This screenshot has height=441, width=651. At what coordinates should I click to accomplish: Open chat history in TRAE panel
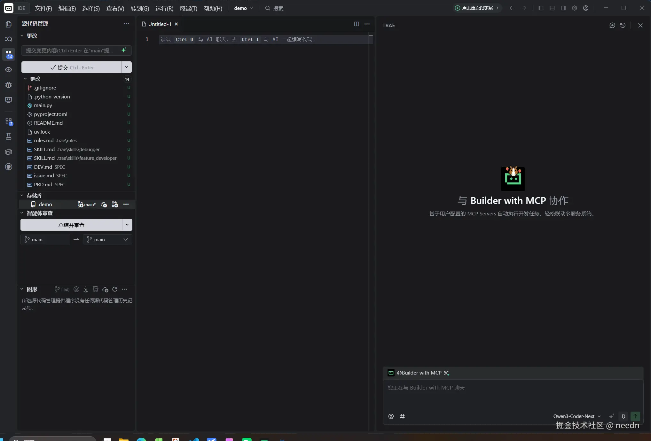pyautogui.click(x=623, y=25)
